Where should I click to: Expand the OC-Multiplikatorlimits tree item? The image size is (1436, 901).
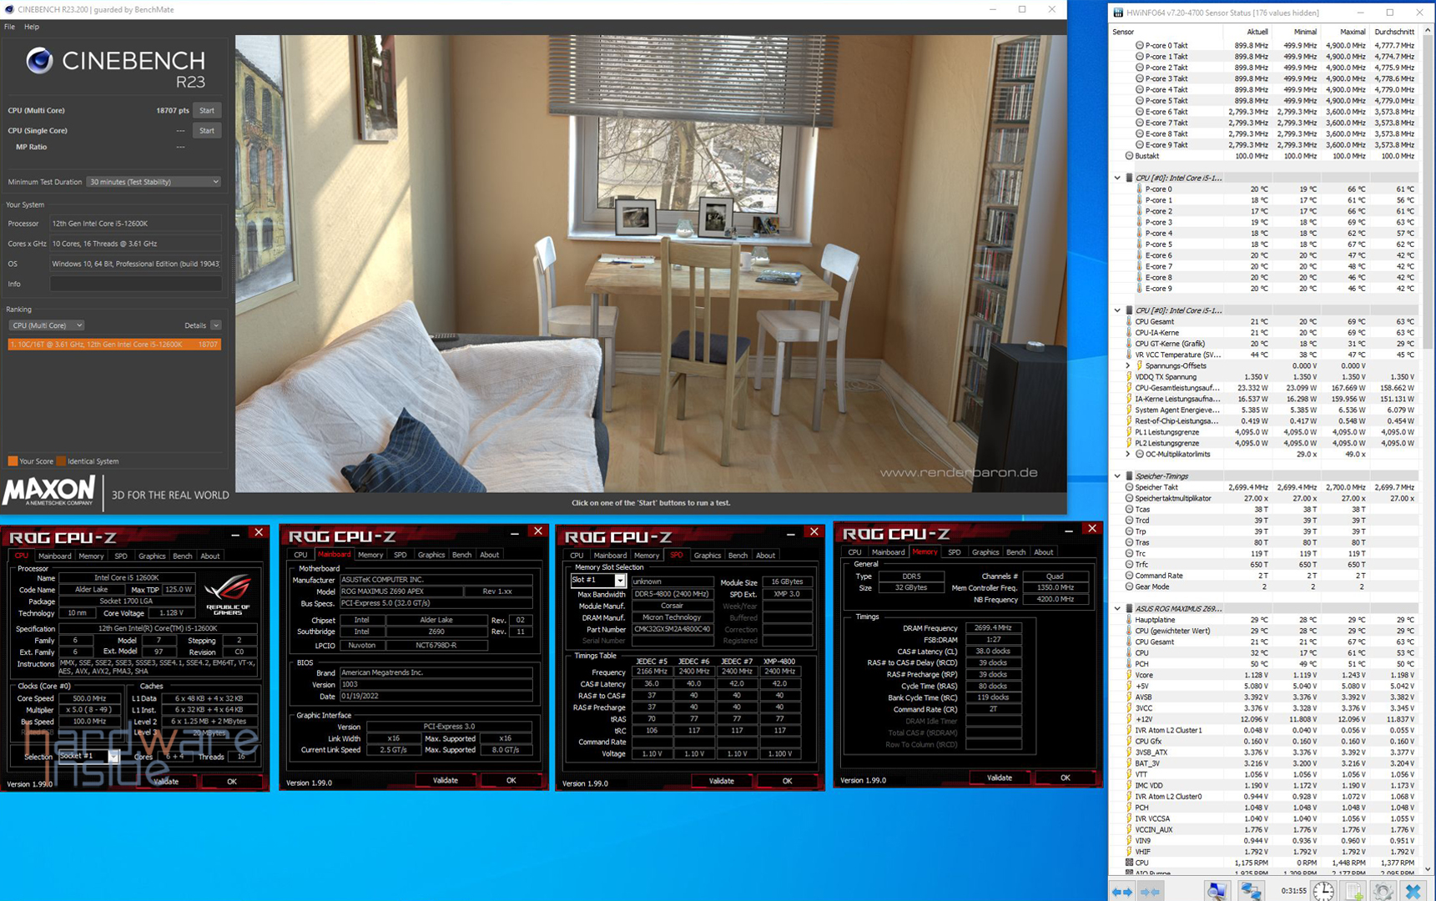click(1127, 454)
